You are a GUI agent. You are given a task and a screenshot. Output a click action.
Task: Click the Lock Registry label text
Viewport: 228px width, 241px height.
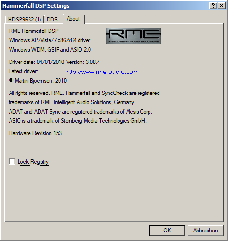[33, 162]
